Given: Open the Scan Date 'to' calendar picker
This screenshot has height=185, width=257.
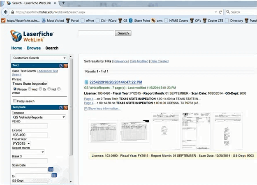Looking at the screenshot, I should tap(54, 175).
